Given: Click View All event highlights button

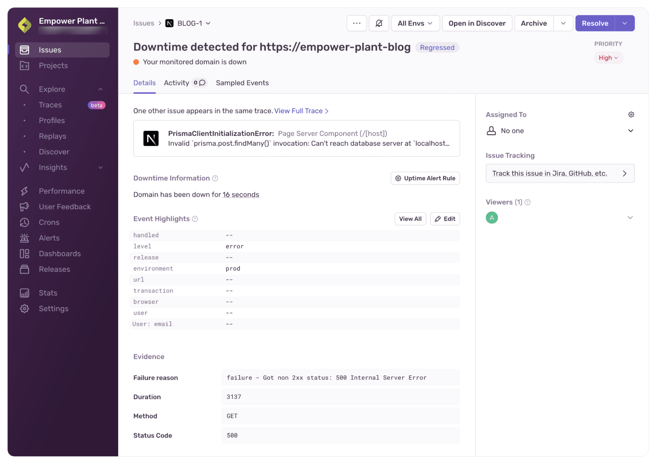Looking at the screenshot, I should click(x=410, y=219).
